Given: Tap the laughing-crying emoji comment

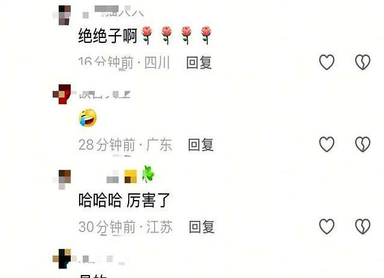Looking at the screenshot, I should (88, 118).
